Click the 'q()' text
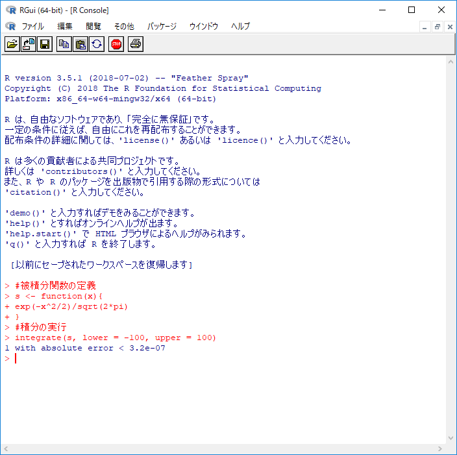The height and width of the screenshot is (455, 457). tap(17, 244)
